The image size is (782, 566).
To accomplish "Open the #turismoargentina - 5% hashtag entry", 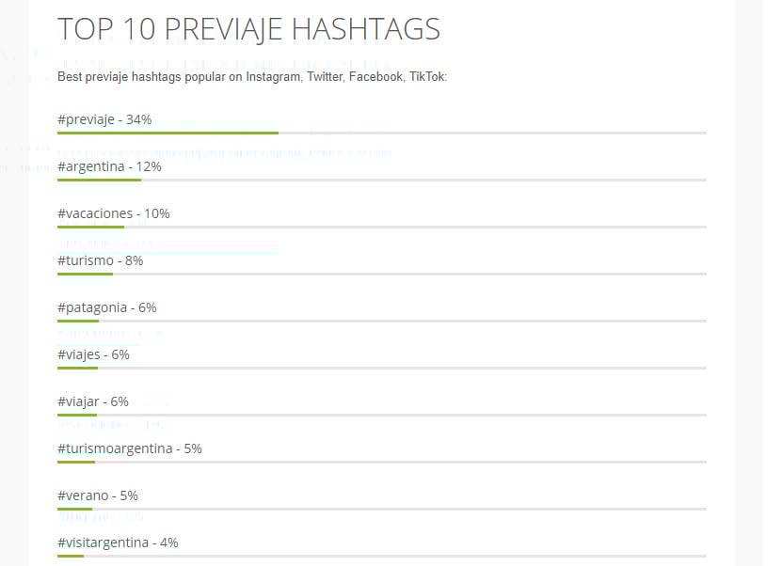I will 130,448.
